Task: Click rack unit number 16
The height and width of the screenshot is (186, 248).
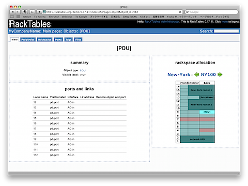Action: click(178, 86)
